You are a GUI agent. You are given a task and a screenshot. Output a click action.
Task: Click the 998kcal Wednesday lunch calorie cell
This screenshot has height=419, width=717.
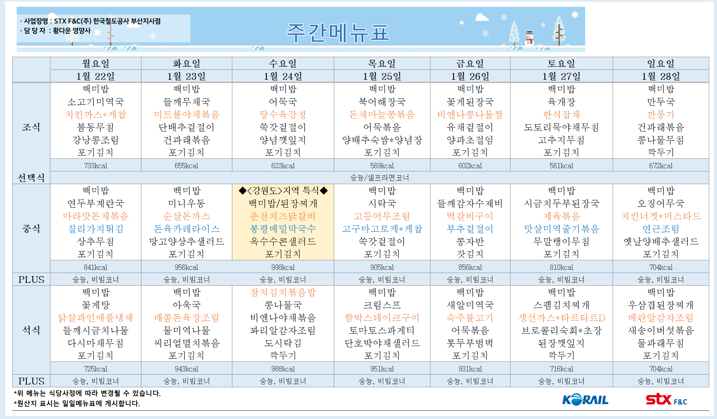(283, 267)
